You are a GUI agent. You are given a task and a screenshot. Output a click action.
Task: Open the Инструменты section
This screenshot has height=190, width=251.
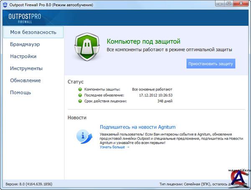pos(26,68)
